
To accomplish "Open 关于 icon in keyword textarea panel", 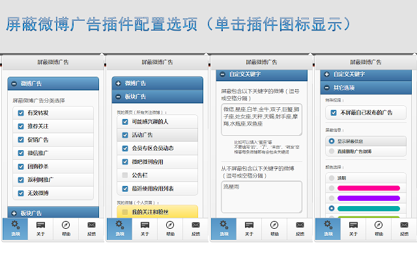I will 249,226.
